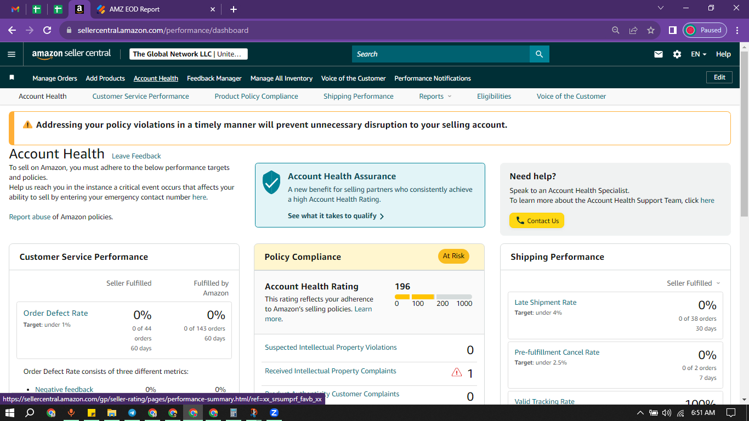Screen dimensions: 749x421
Task: Open the EN language dropdown
Action: pyautogui.click(x=699, y=54)
